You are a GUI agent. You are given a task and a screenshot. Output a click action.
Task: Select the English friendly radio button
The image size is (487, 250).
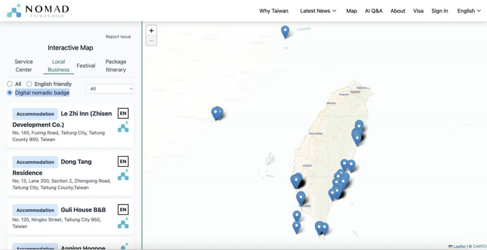click(29, 84)
